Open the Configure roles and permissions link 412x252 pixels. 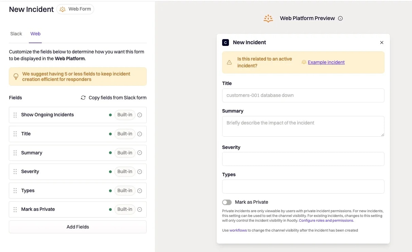click(326, 220)
